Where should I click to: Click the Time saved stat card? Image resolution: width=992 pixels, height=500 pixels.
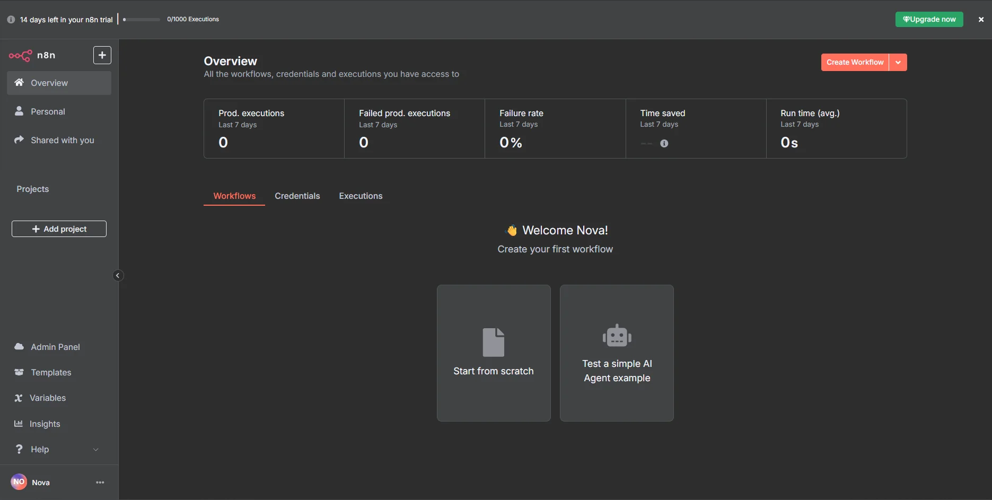pyautogui.click(x=696, y=128)
